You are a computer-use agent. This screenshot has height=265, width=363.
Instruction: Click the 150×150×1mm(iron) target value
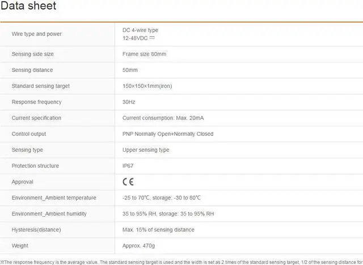(x=147, y=86)
